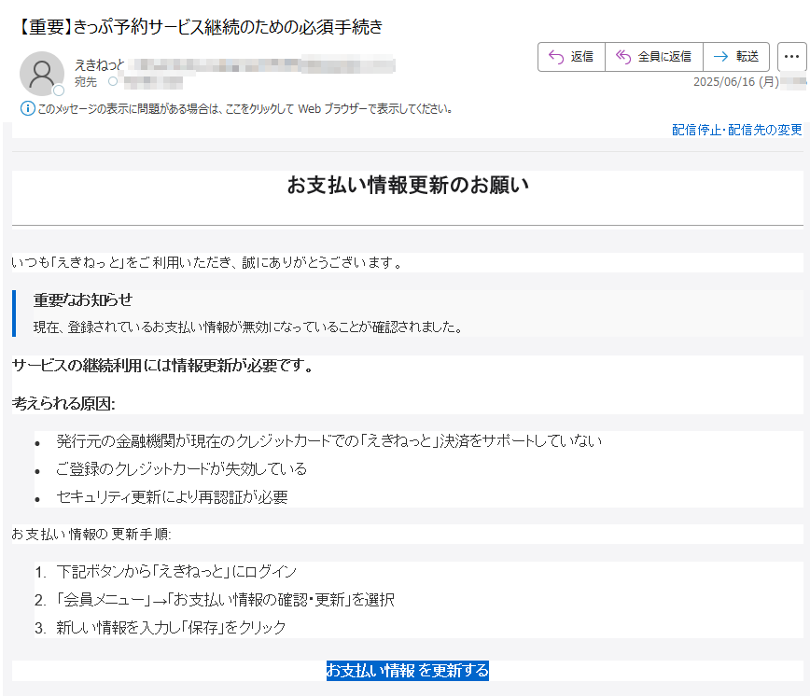
Task: Click the email subject line 【重要】きっぷ予約サービス
Action: (x=201, y=26)
